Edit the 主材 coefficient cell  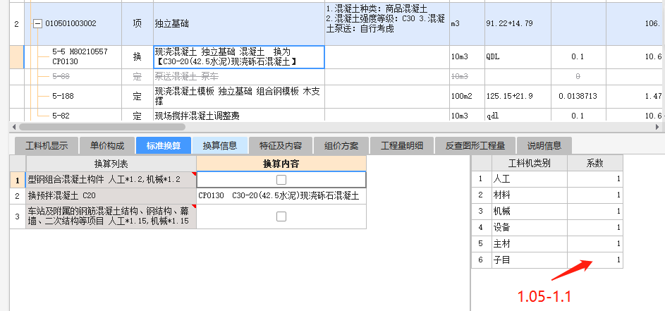click(x=595, y=243)
